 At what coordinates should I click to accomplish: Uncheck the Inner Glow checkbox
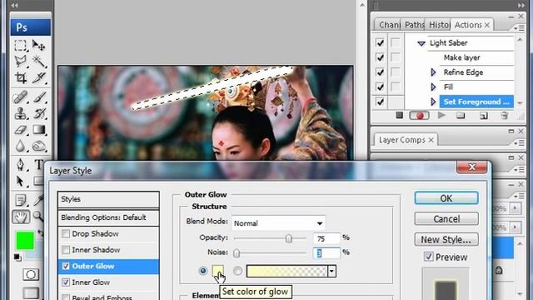(66, 282)
